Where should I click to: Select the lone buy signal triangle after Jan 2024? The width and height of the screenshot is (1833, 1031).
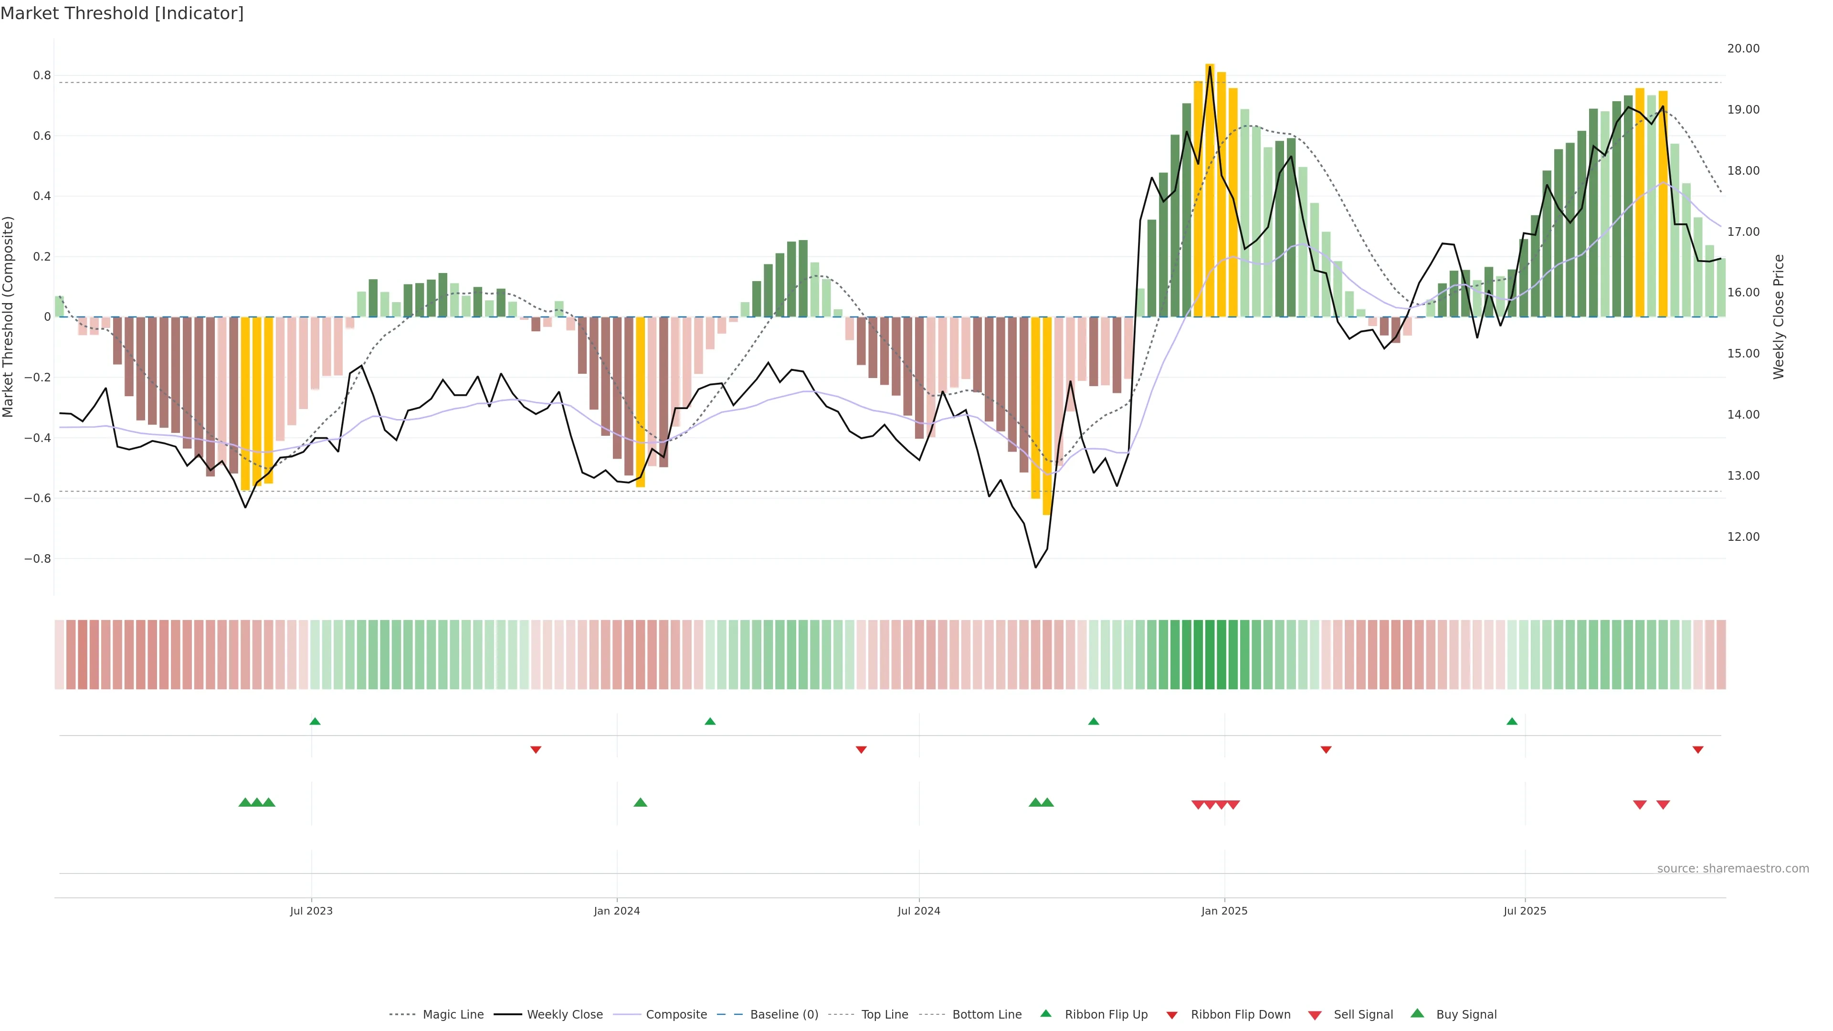coord(640,802)
